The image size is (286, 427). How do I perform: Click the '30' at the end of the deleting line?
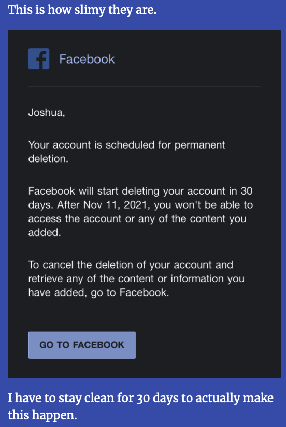247,191
